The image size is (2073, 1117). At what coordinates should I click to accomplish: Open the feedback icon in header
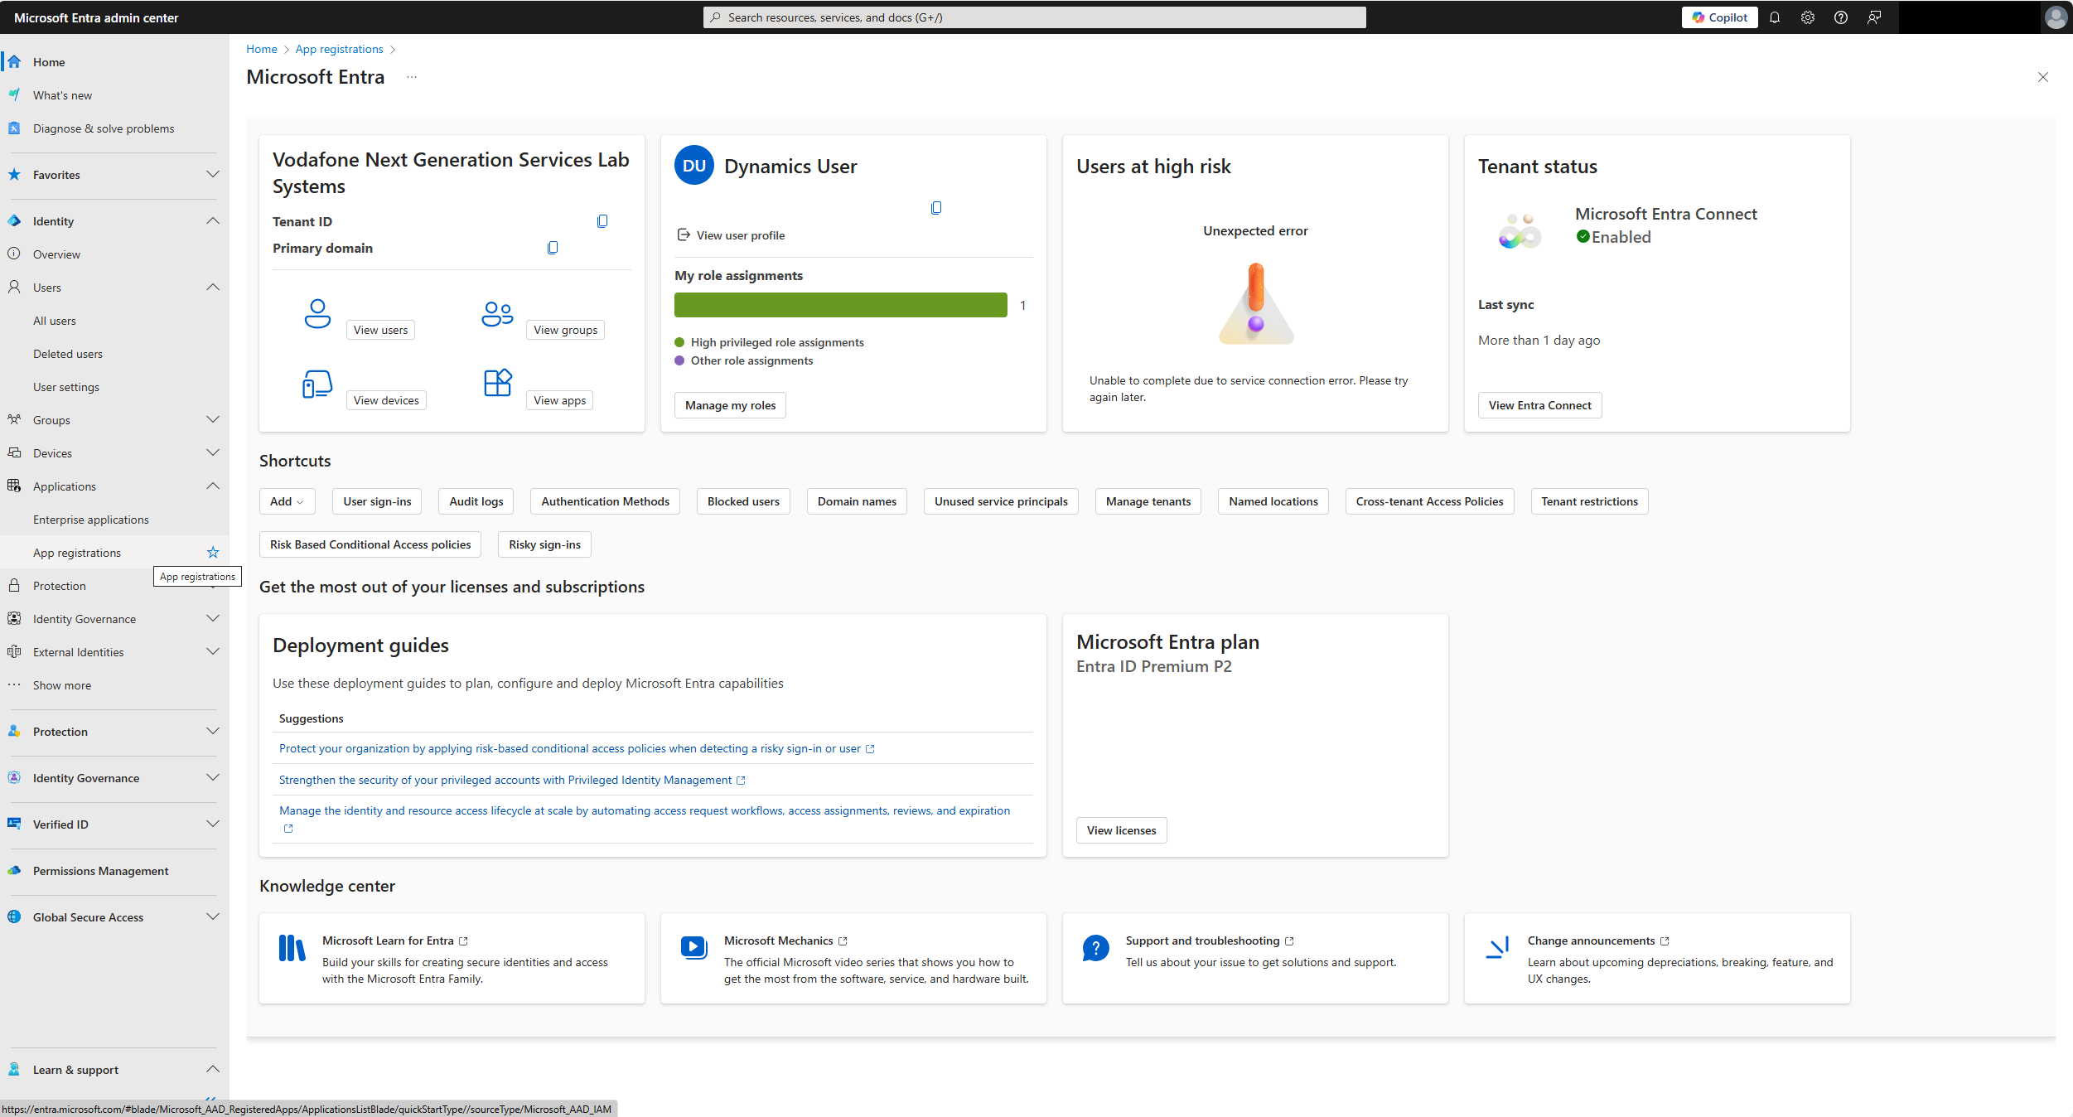tap(1873, 17)
